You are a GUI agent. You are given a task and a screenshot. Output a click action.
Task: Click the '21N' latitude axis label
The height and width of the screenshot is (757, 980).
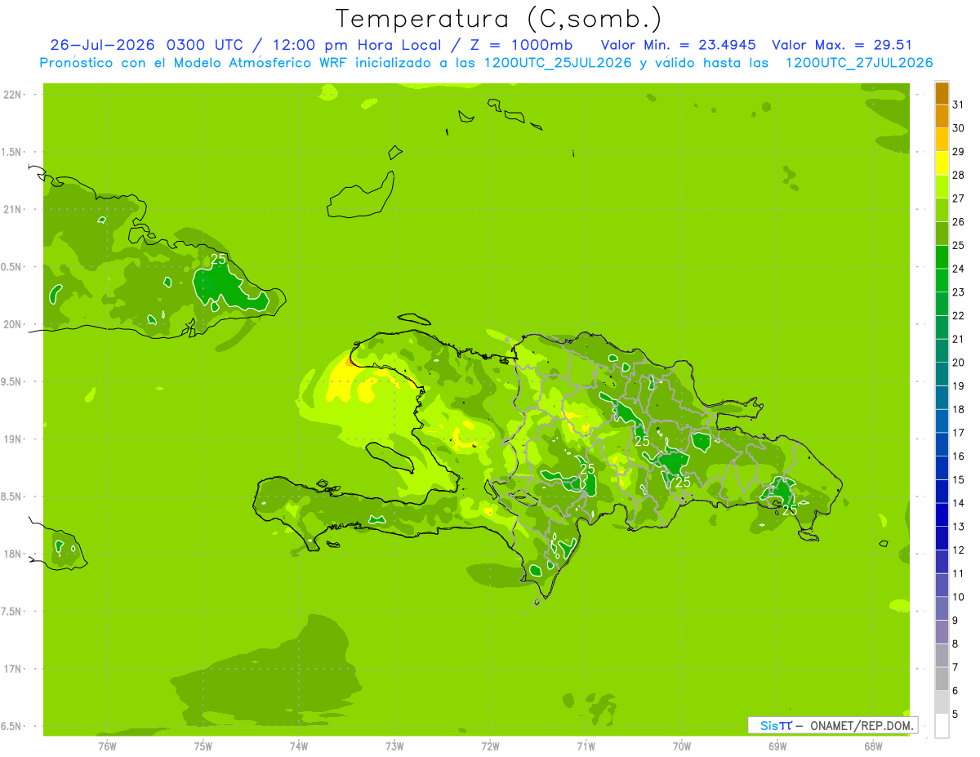click(12, 209)
